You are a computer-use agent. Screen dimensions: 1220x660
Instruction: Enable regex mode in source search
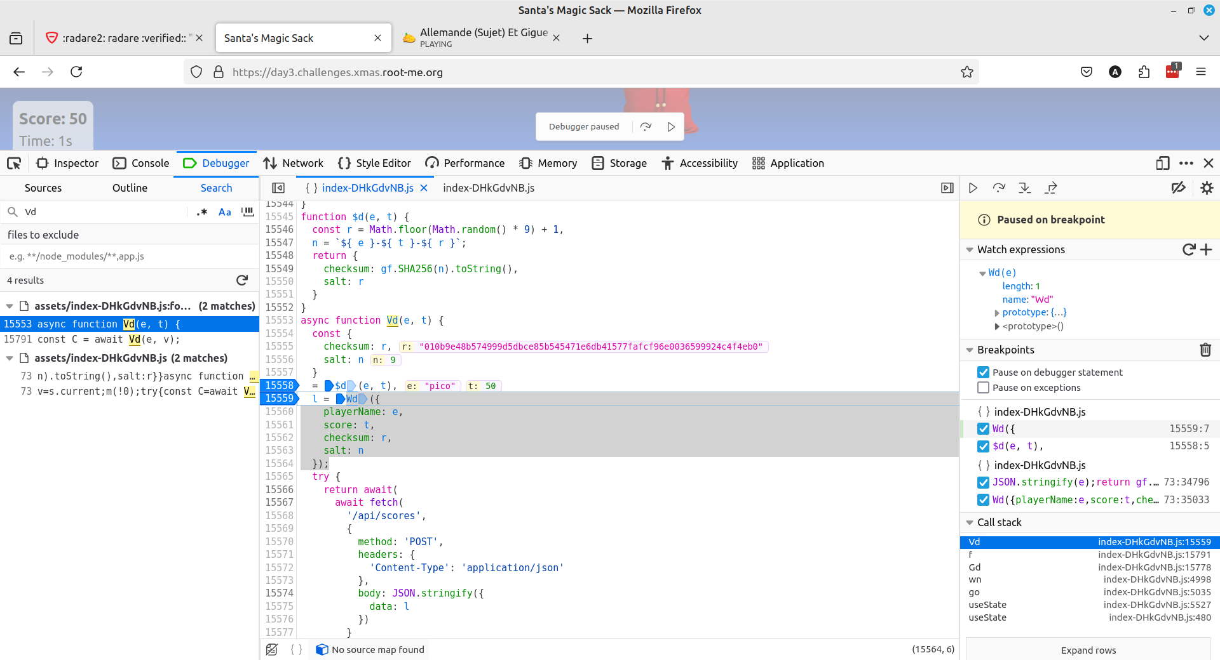point(201,212)
